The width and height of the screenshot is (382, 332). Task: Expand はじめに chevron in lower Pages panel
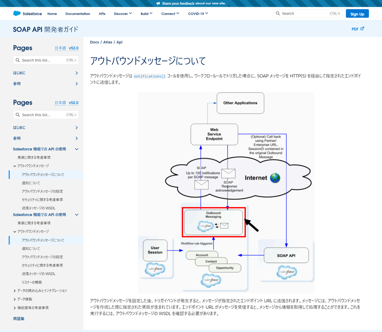[x=77, y=128]
